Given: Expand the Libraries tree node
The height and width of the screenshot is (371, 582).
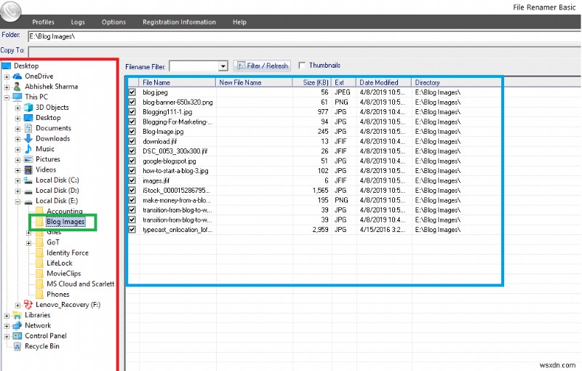Looking at the screenshot, I should [x=7, y=316].
